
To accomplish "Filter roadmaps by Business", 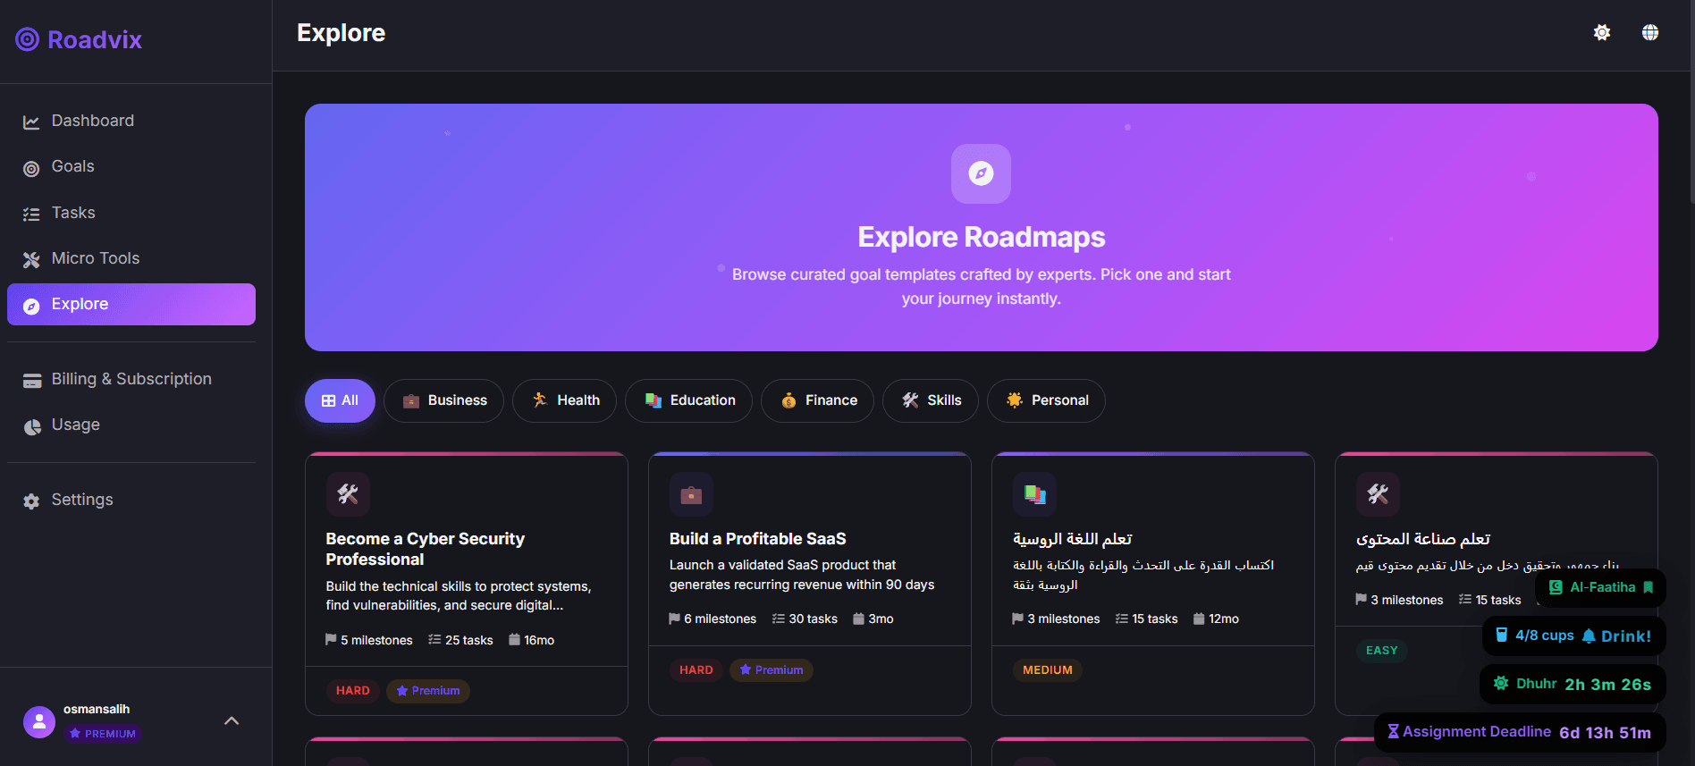I will click(443, 400).
